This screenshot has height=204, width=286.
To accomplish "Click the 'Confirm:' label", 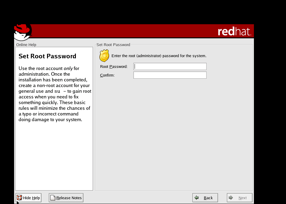I will tap(107, 75).
